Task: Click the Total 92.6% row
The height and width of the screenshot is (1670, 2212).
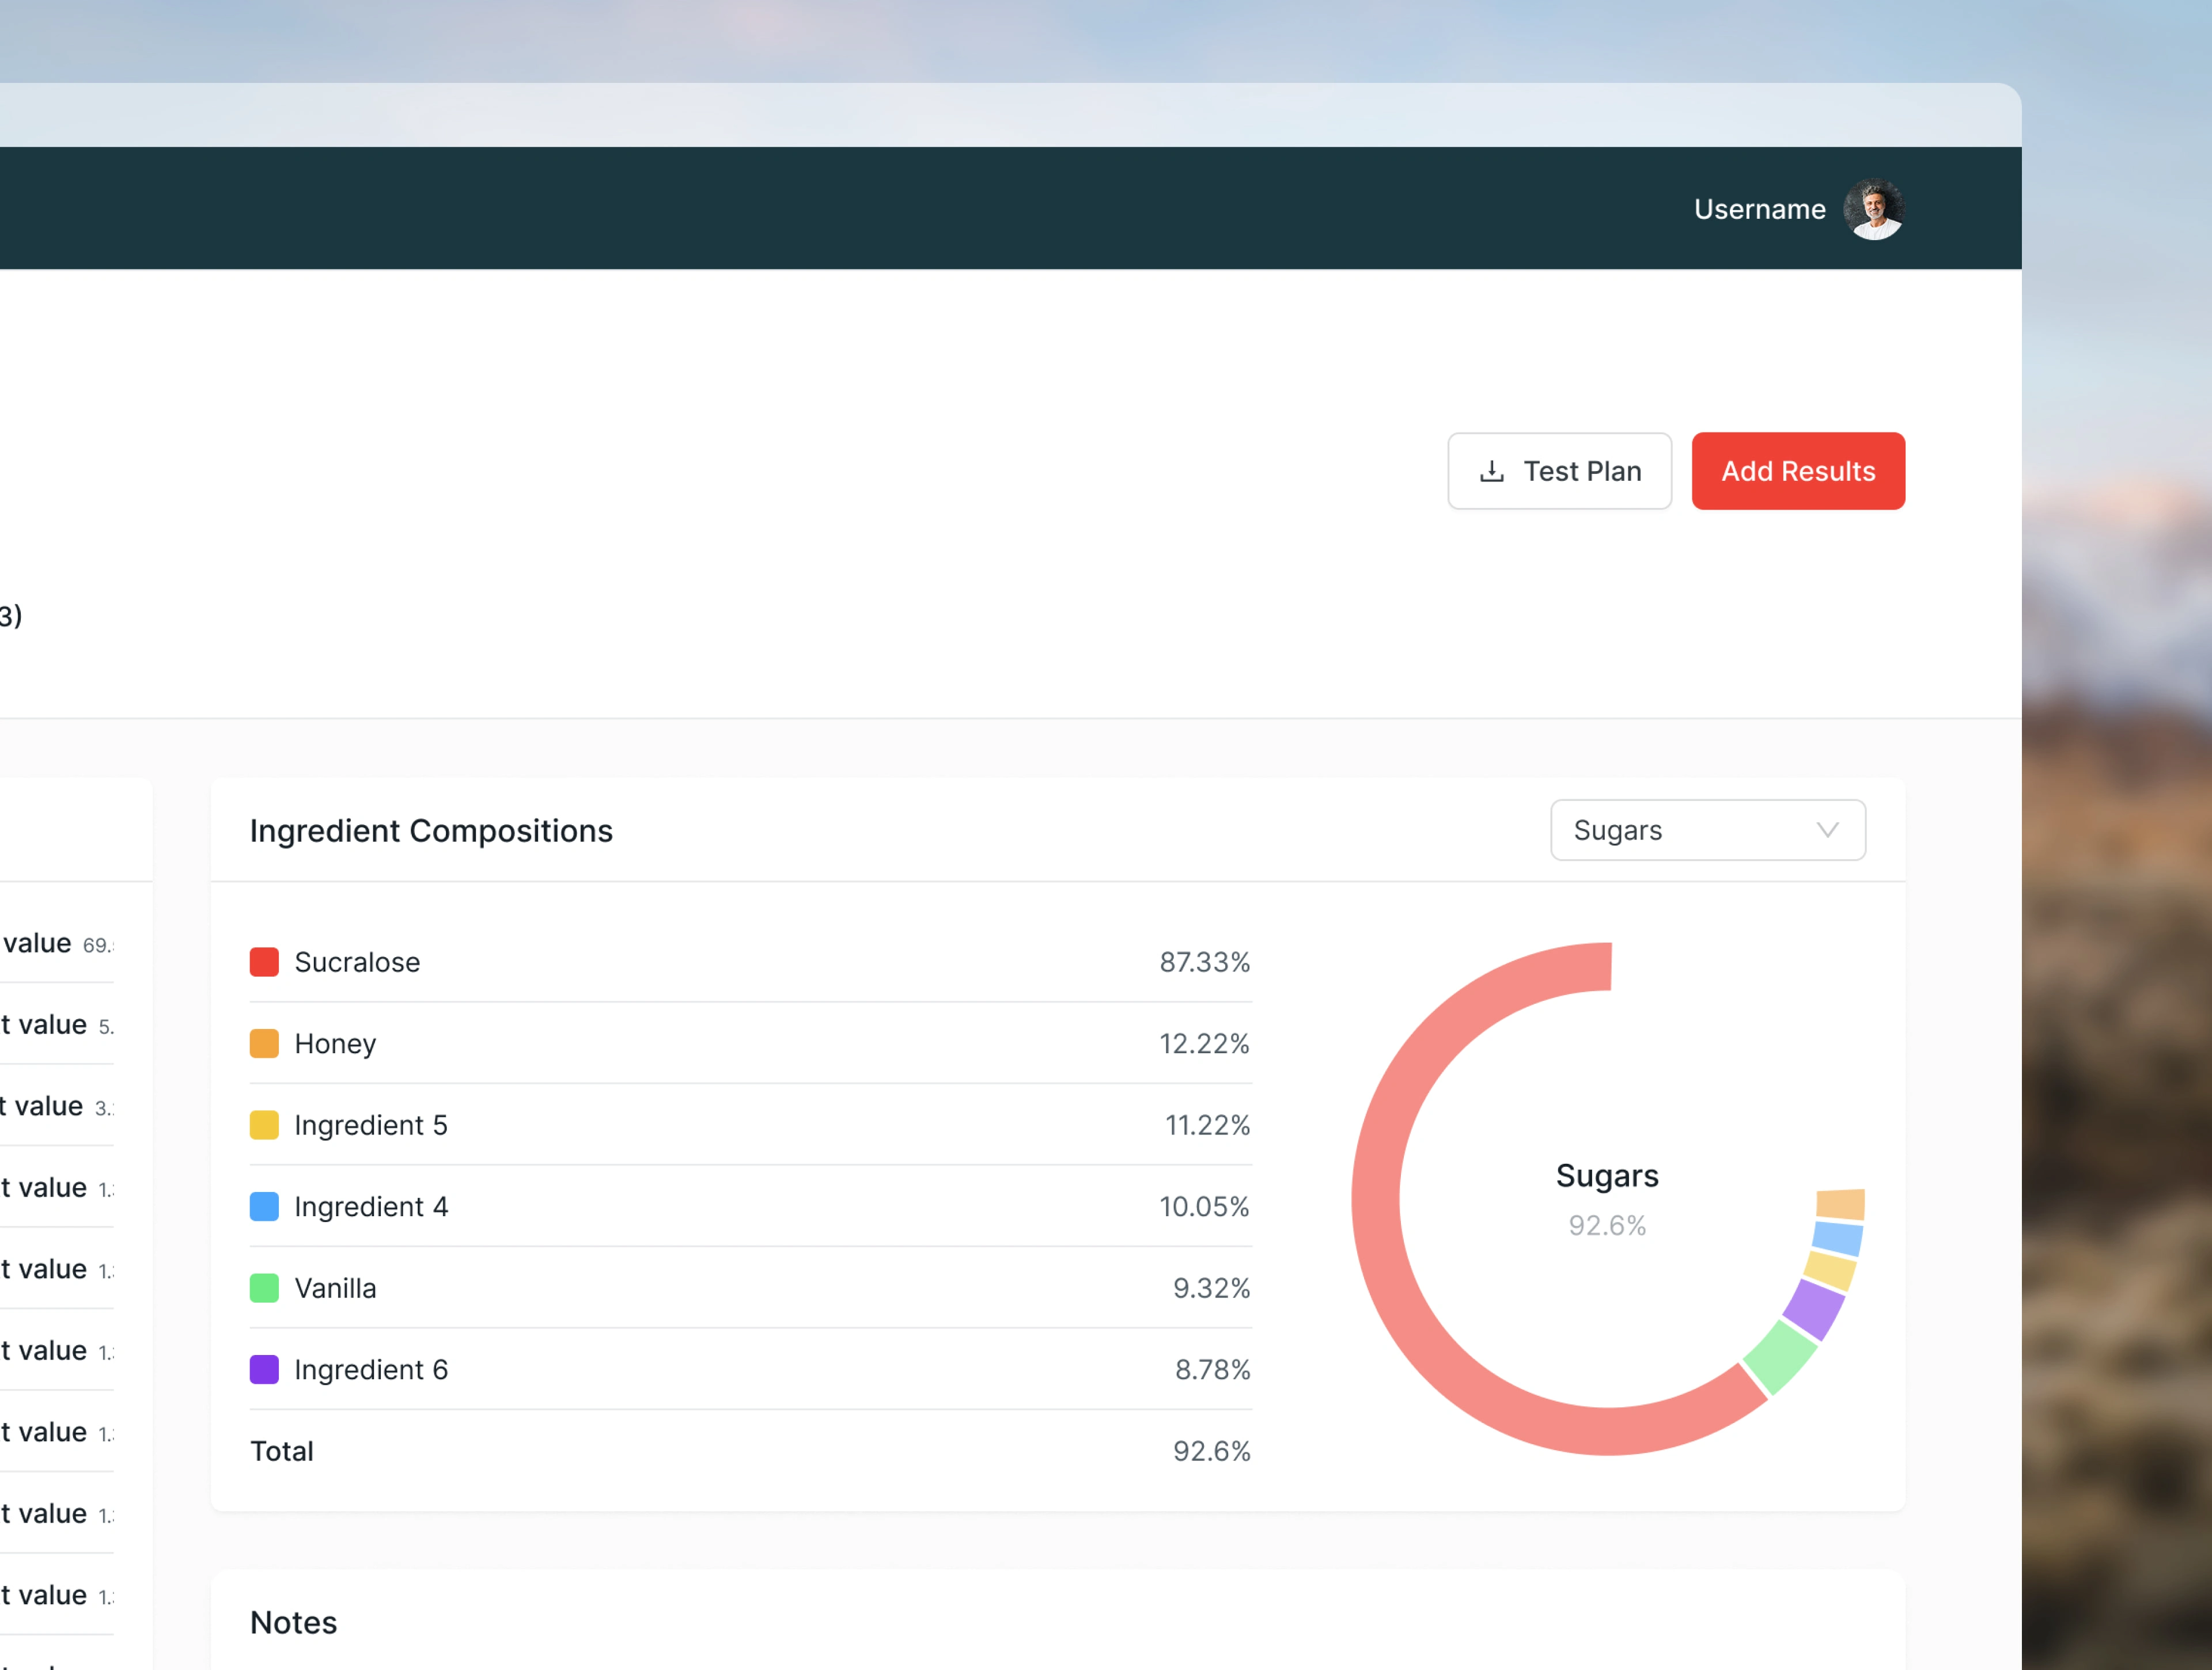Action: click(750, 1450)
